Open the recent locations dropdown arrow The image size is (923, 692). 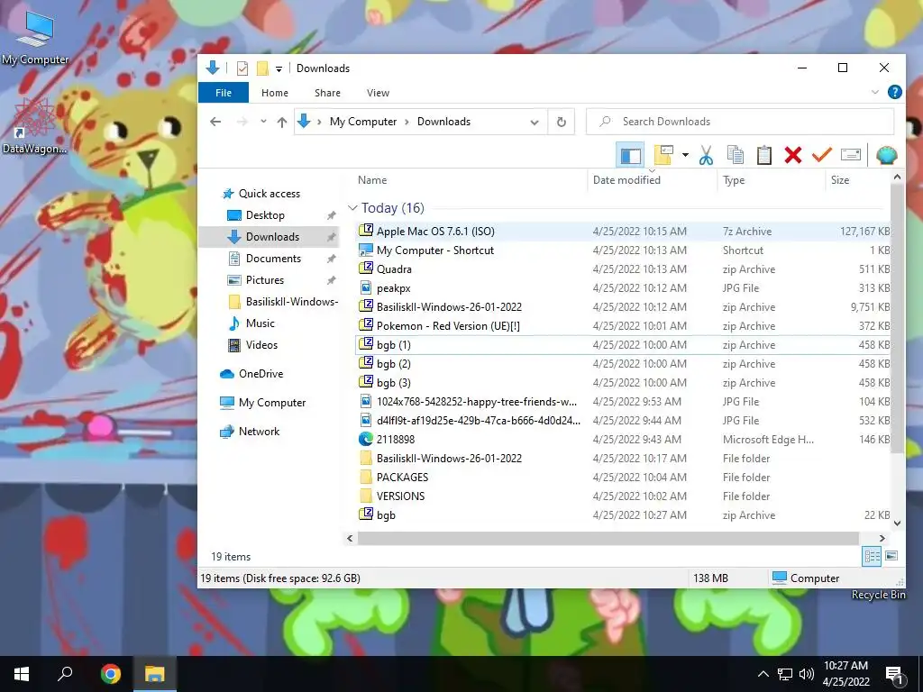263,122
